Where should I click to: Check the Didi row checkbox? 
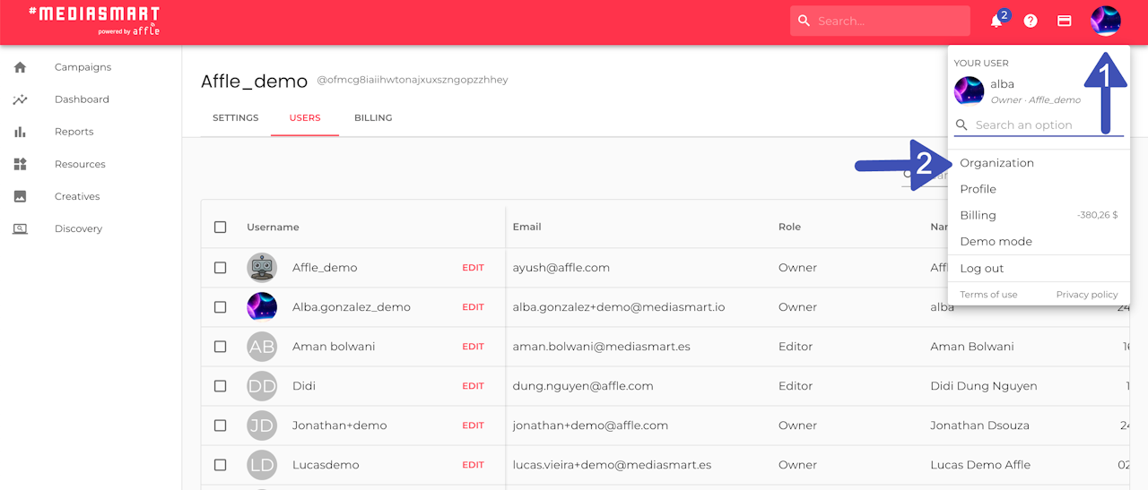[221, 385]
